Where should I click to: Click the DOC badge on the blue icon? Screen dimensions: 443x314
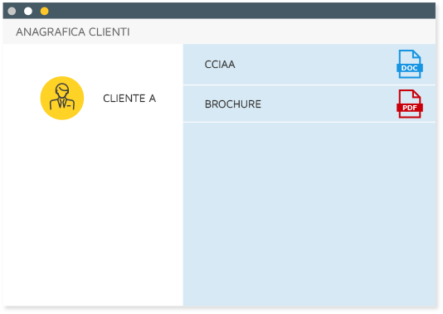409,68
